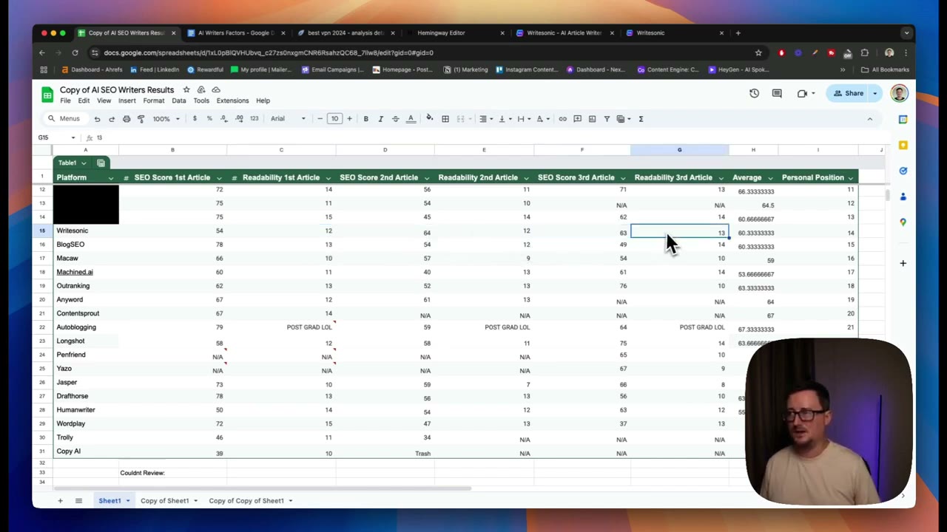Open Sheet1 tab options arrow
The height and width of the screenshot is (532, 947).
(127, 501)
